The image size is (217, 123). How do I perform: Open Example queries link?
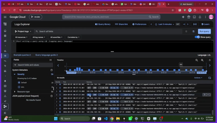[x=22, y=55]
